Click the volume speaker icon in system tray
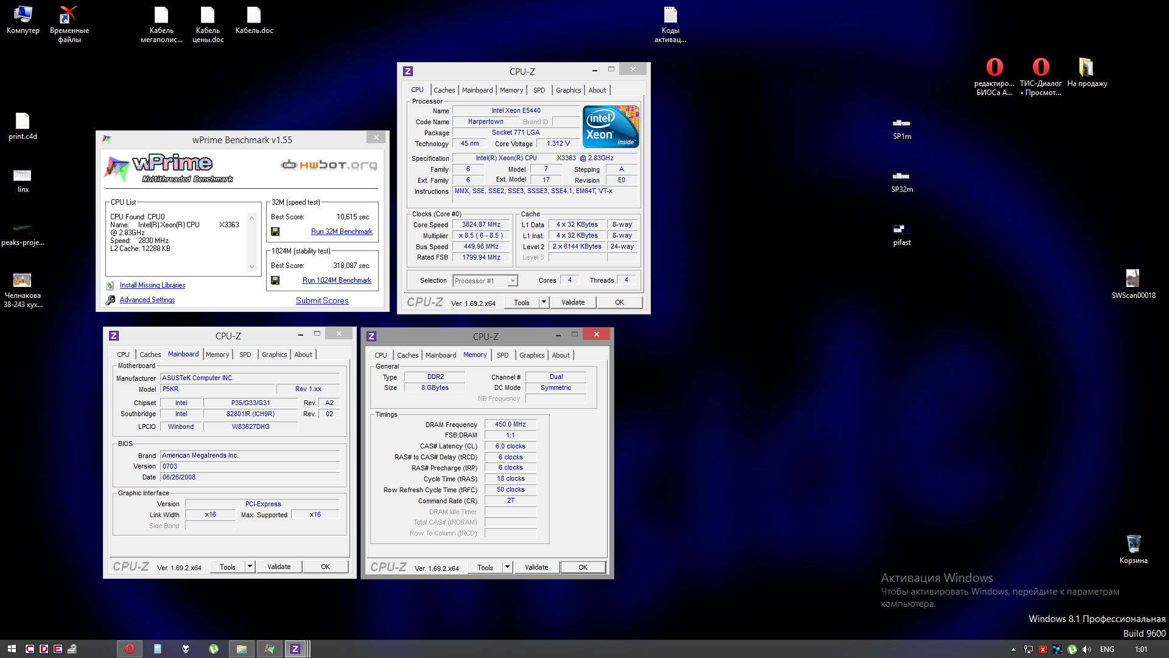 point(1087,649)
